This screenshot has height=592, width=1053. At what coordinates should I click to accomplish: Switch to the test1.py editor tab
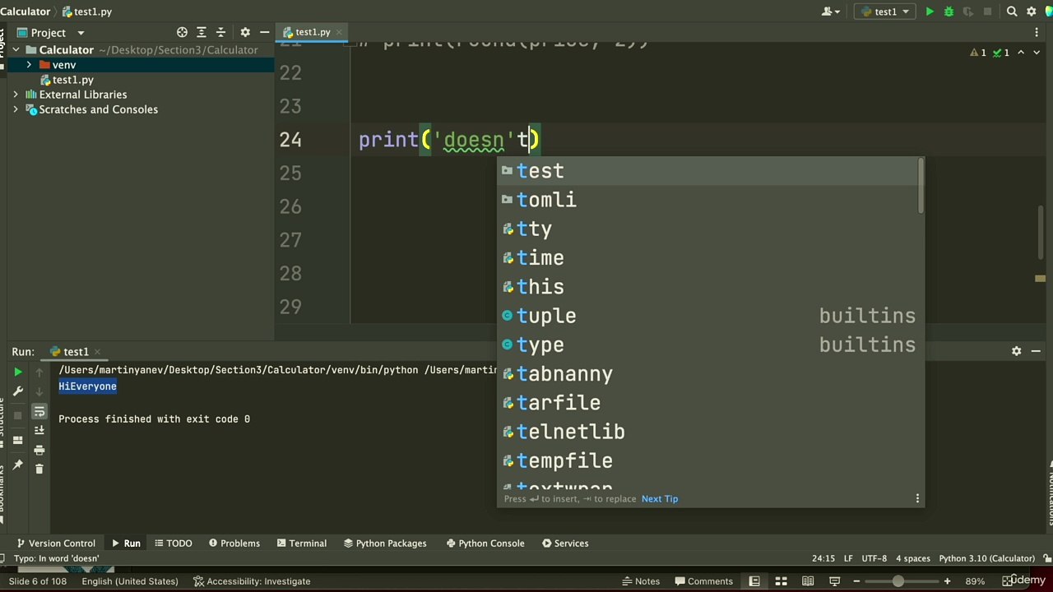[x=313, y=32]
